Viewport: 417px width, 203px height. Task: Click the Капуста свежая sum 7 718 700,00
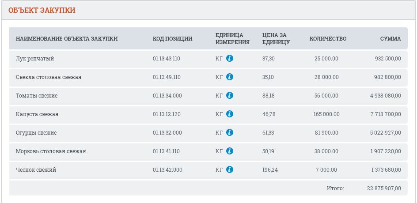pyautogui.click(x=386, y=114)
